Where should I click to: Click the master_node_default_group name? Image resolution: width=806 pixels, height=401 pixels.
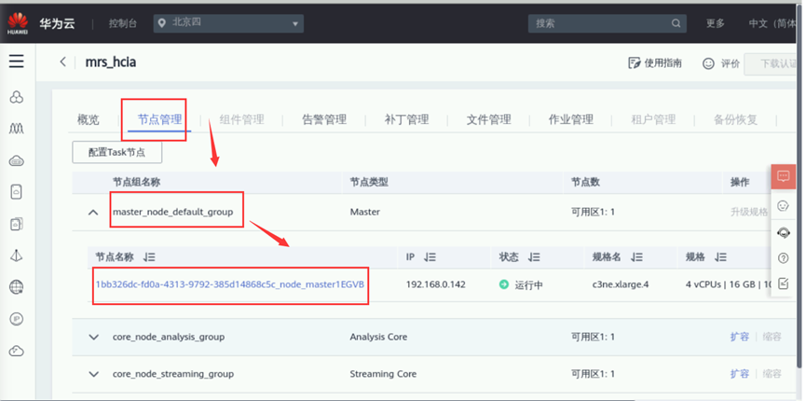click(172, 212)
